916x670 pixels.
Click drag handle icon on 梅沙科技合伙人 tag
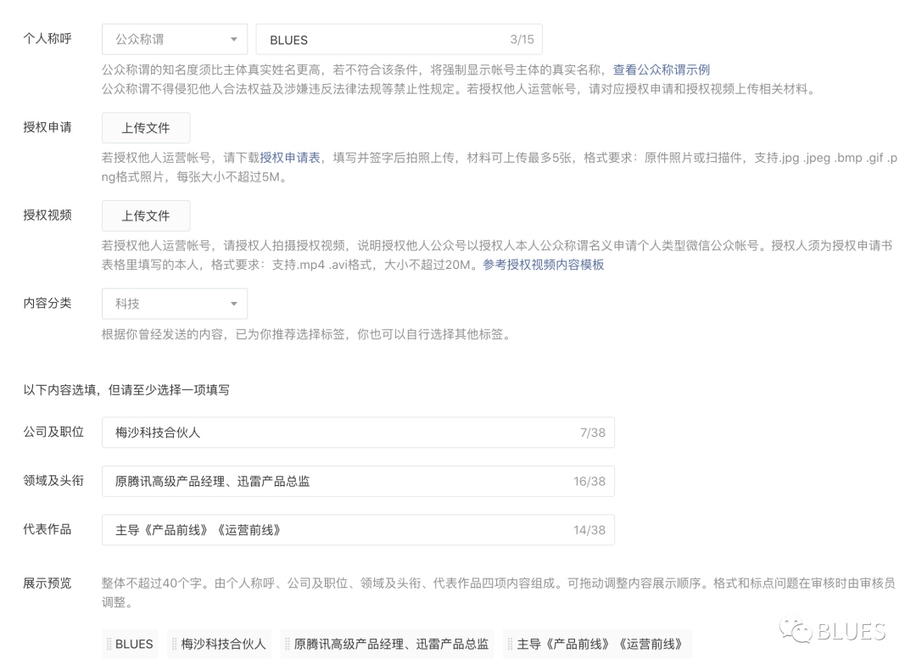click(175, 645)
